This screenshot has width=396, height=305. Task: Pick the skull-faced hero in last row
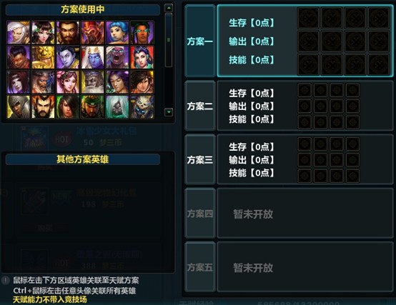[x=142, y=106]
